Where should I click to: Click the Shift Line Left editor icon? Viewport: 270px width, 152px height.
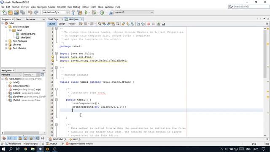(x=138, y=24)
